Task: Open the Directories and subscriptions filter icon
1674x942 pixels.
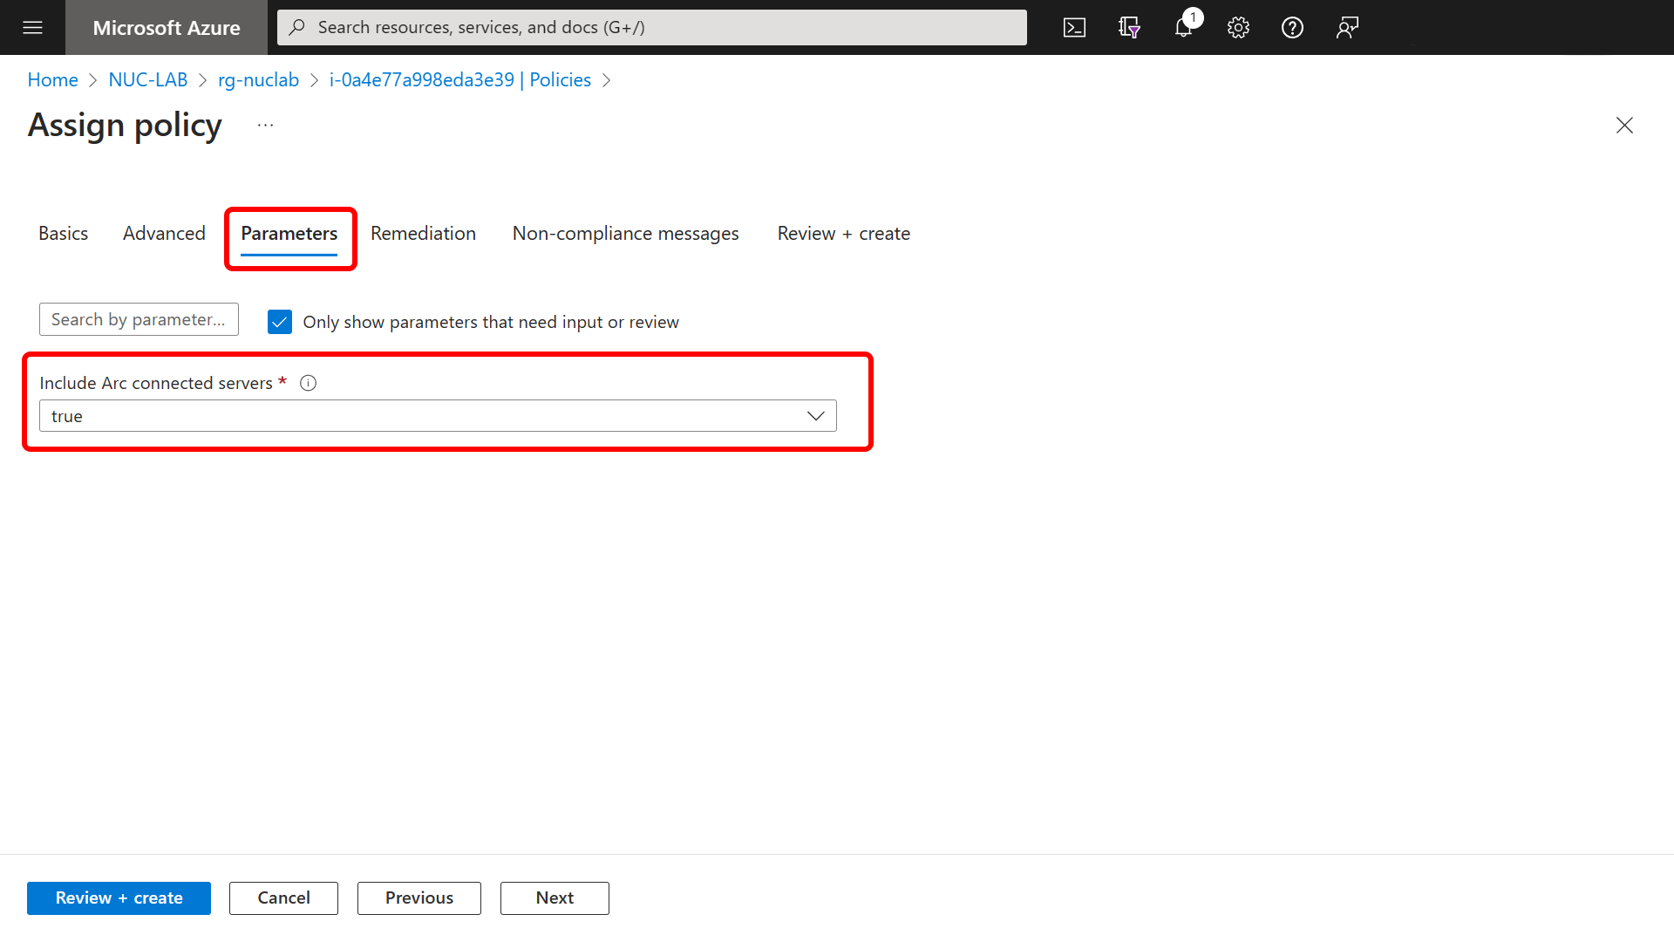Action: (1129, 27)
